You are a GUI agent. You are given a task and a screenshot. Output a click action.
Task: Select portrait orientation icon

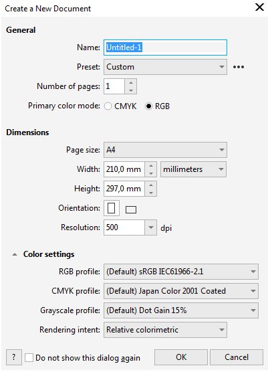(x=112, y=208)
